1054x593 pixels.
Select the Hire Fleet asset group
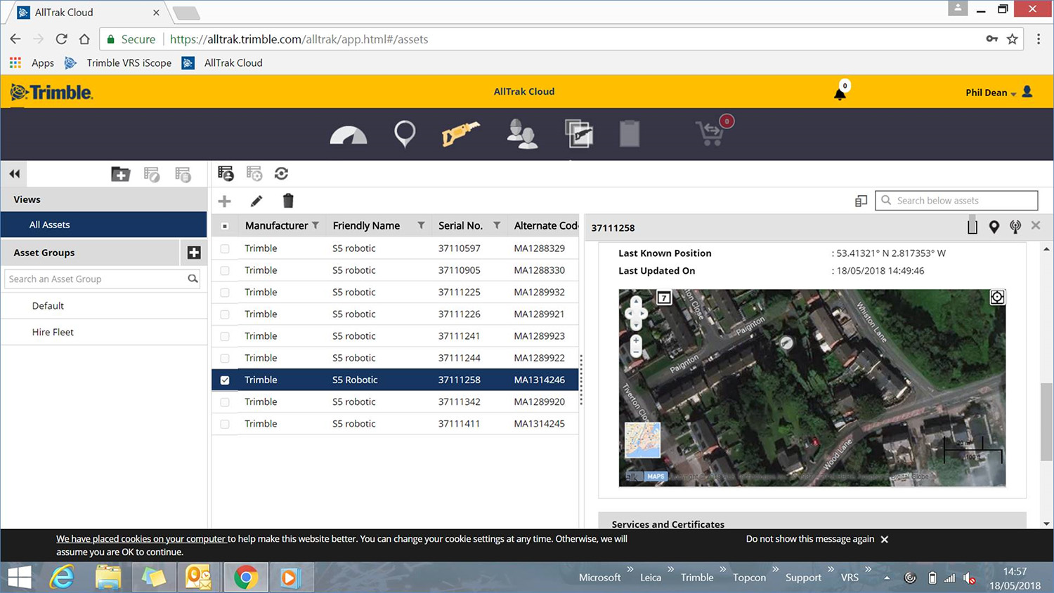point(104,332)
